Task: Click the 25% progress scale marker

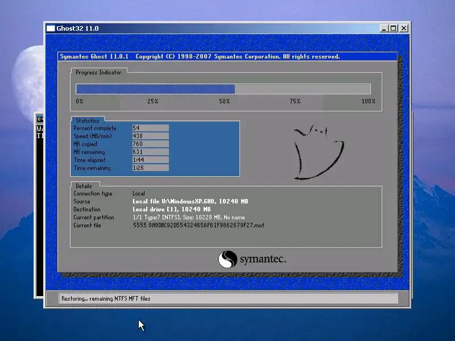Action: click(x=152, y=101)
